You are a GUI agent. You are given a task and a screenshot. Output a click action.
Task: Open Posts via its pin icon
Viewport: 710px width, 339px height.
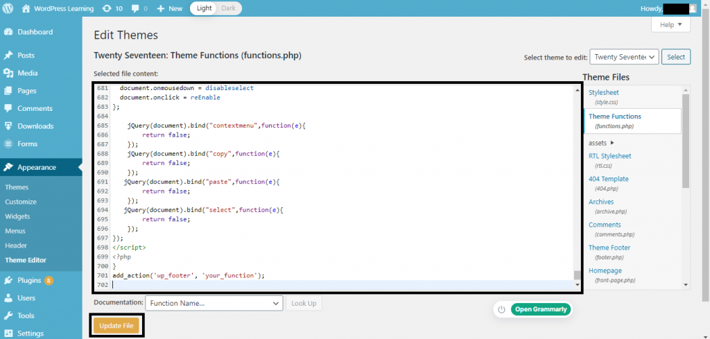point(8,55)
